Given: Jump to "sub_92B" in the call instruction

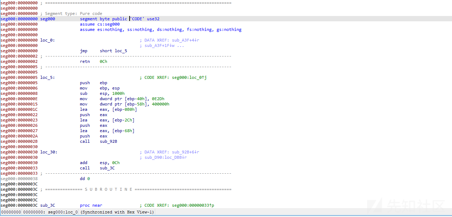Looking at the screenshot, I should click(108, 141).
